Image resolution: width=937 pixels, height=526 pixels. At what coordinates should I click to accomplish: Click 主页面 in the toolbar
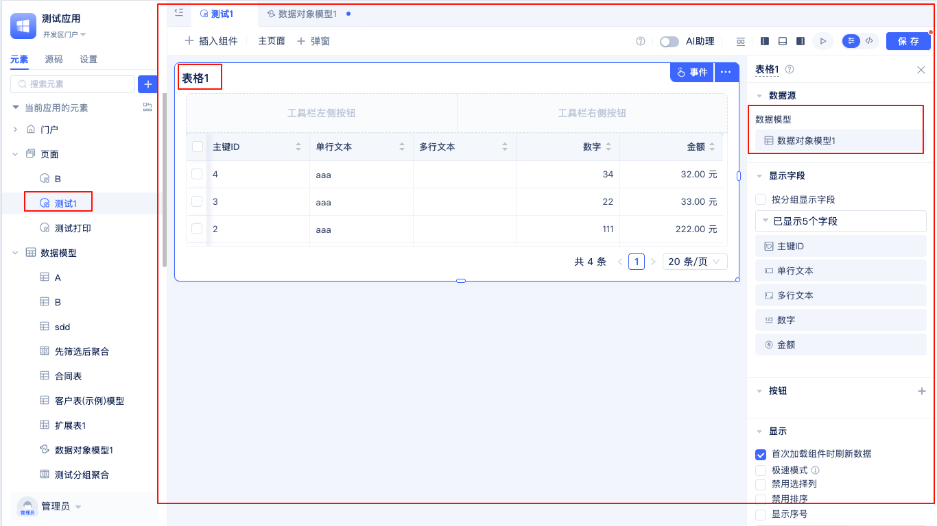coord(272,41)
